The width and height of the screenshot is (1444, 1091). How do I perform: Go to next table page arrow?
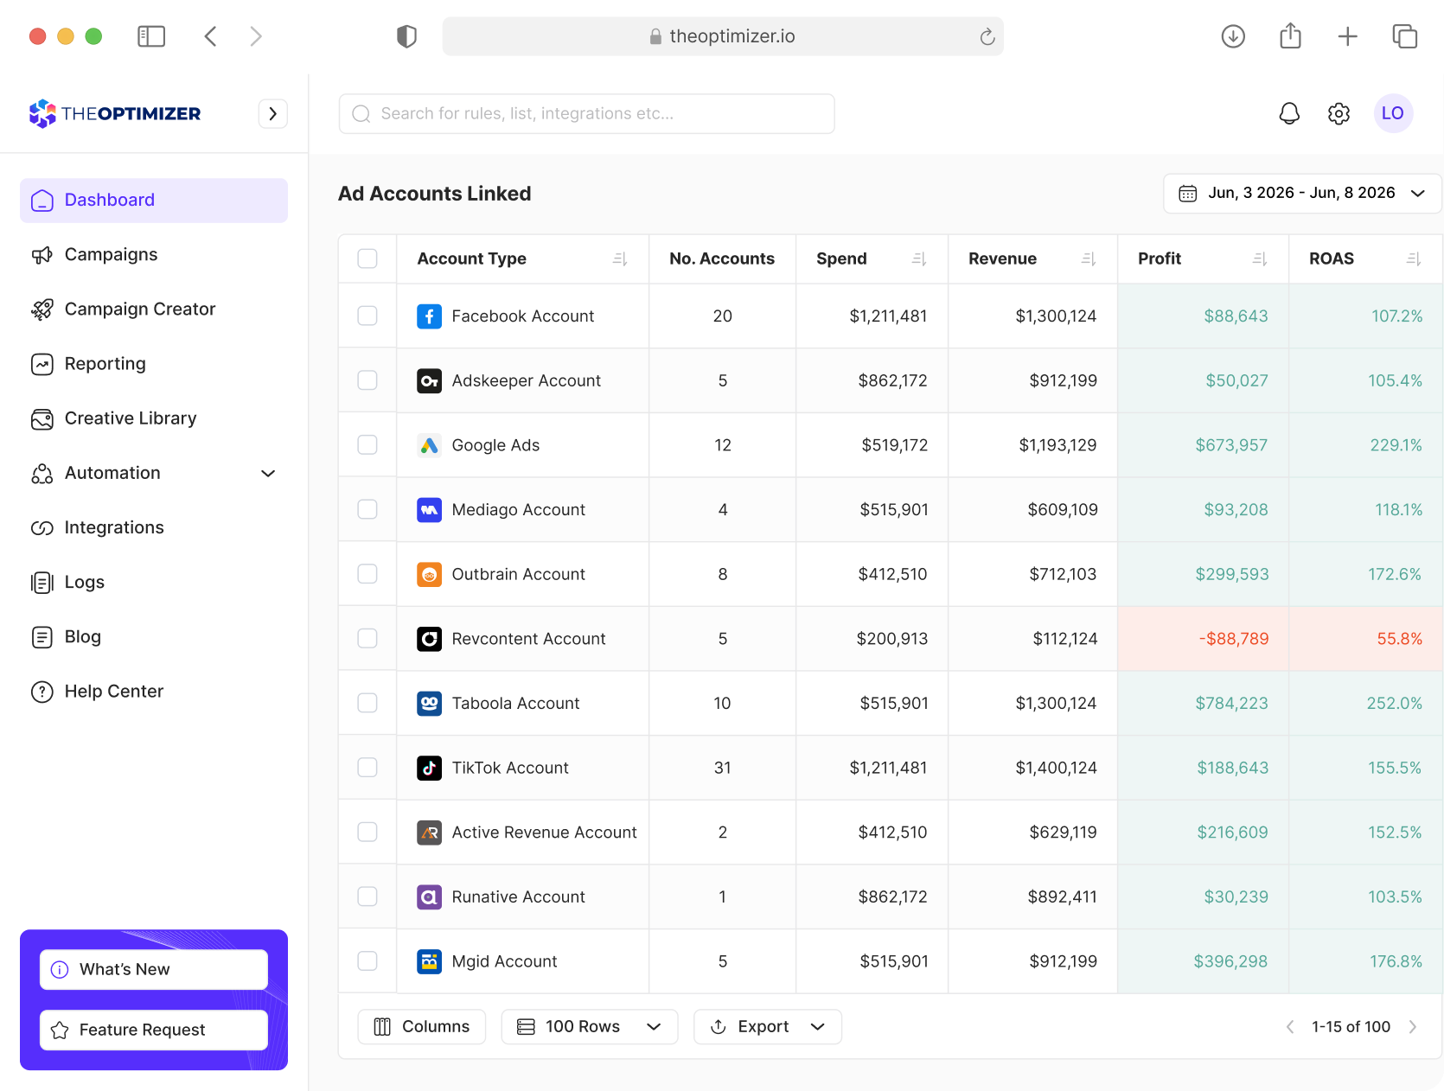1413,1027
